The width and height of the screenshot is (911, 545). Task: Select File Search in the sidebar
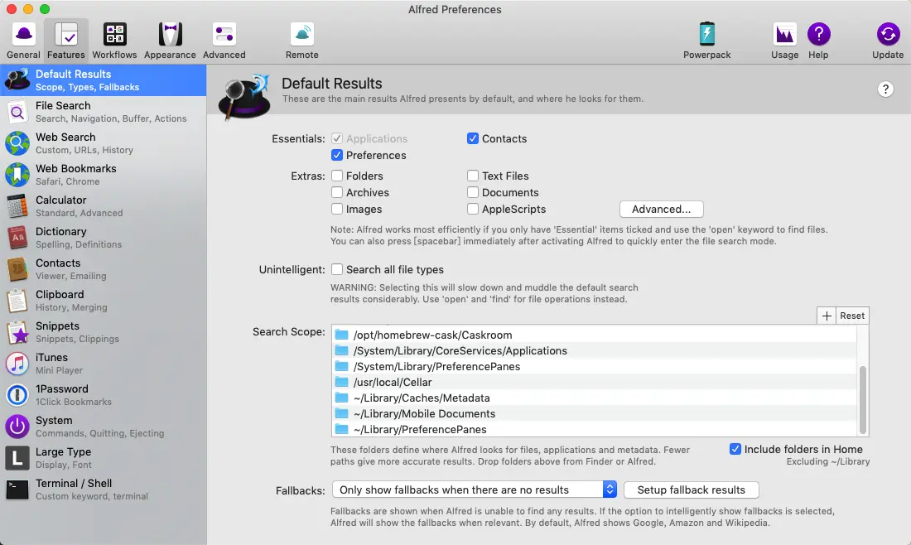[104, 112]
